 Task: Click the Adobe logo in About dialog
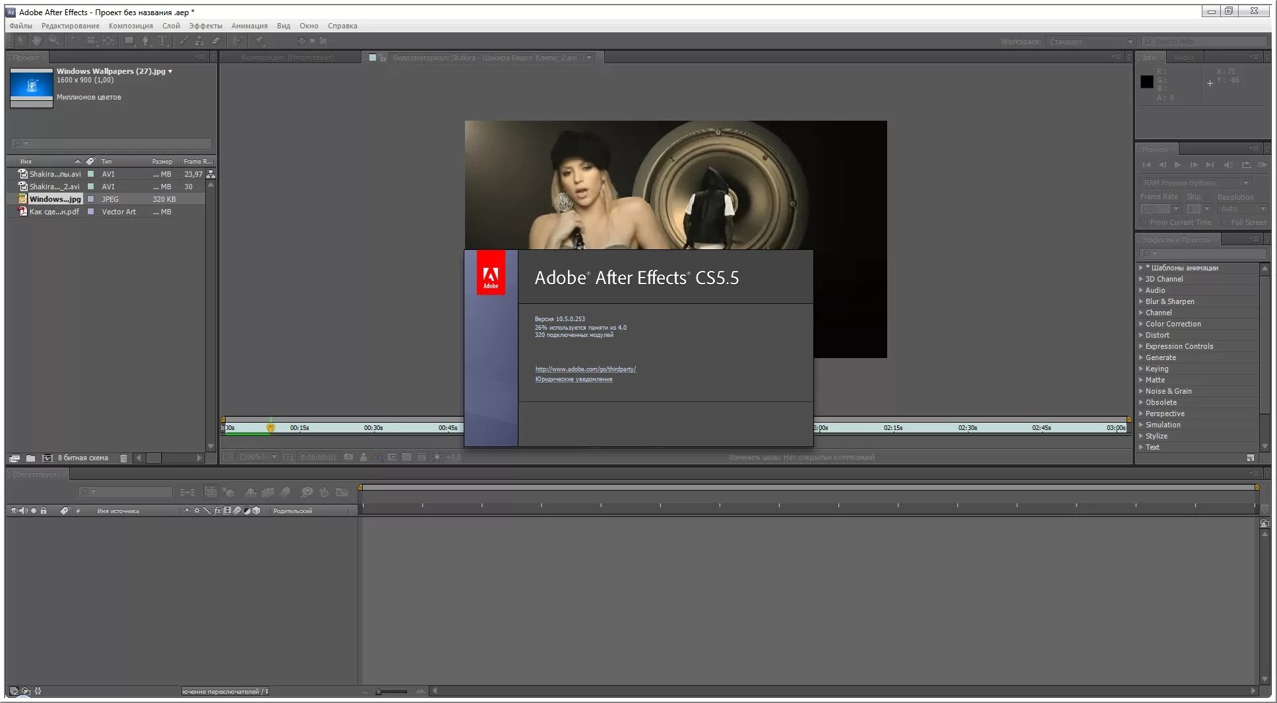[x=491, y=272]
